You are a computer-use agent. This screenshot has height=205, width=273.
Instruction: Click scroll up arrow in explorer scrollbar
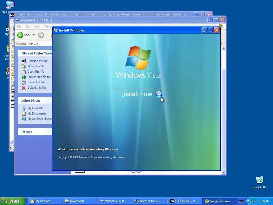click(x=224, y=49)
